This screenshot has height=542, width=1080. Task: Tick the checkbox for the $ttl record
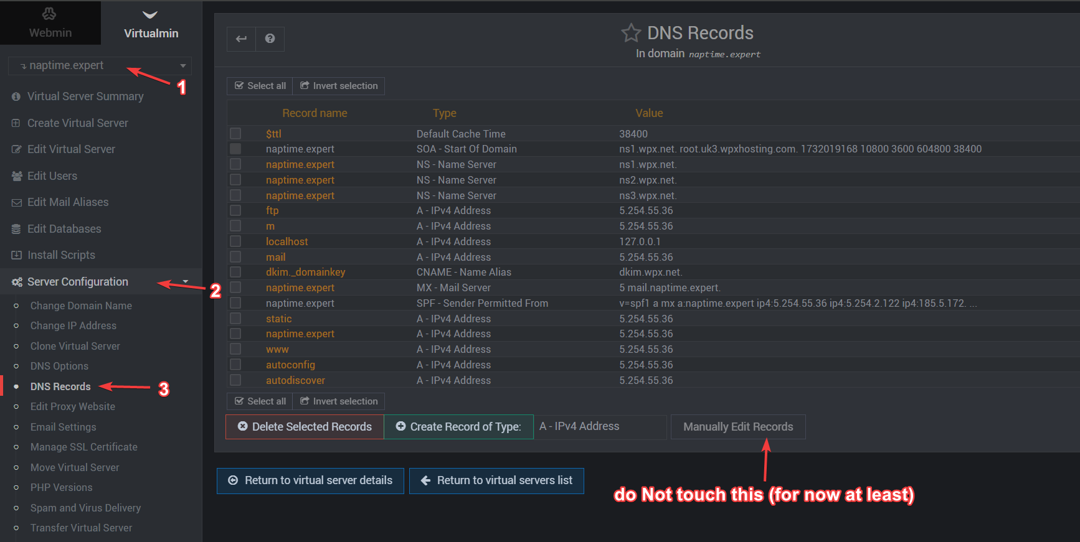(x=235, y=133)
